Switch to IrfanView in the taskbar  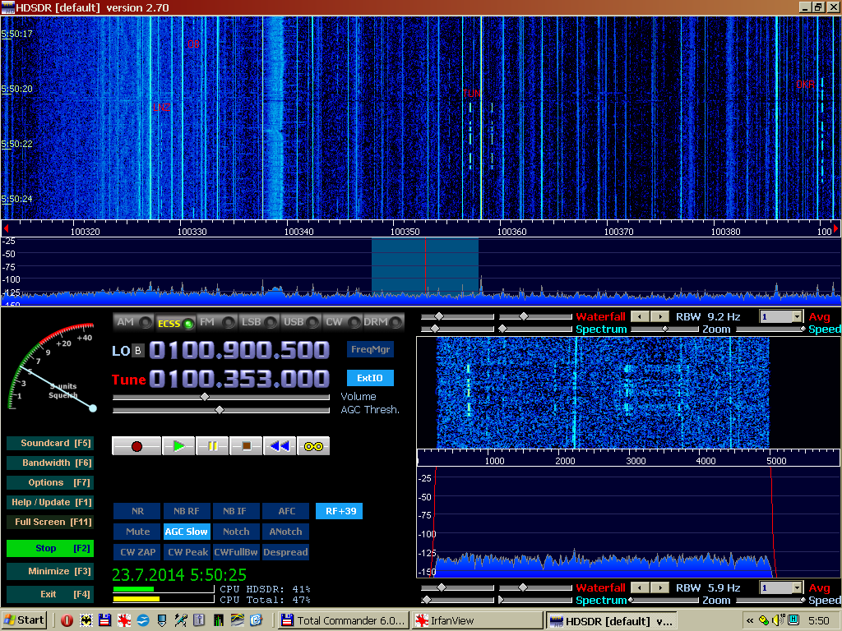click(x=477, y=621)
